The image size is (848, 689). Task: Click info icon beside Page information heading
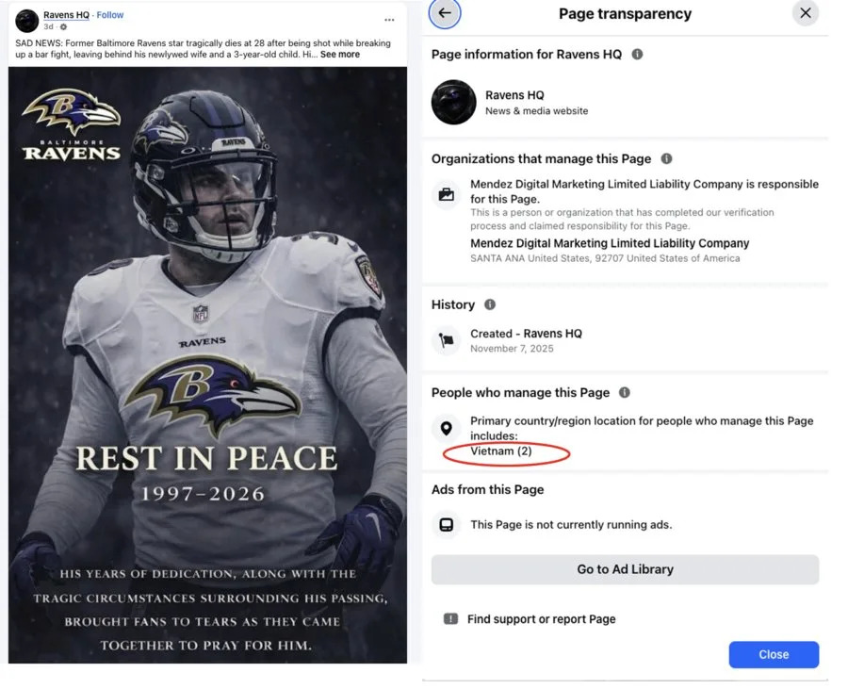click(x=637, y=55)
